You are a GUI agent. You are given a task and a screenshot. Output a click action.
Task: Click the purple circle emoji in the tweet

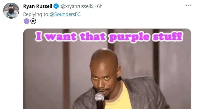point(27,21)
